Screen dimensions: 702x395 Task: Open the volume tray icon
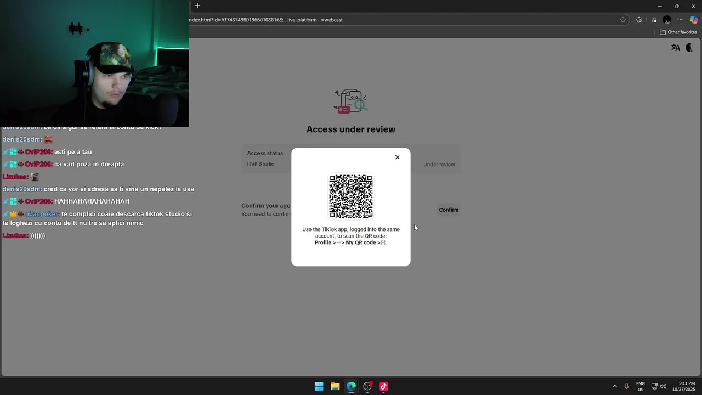click(x=663, y=386)
